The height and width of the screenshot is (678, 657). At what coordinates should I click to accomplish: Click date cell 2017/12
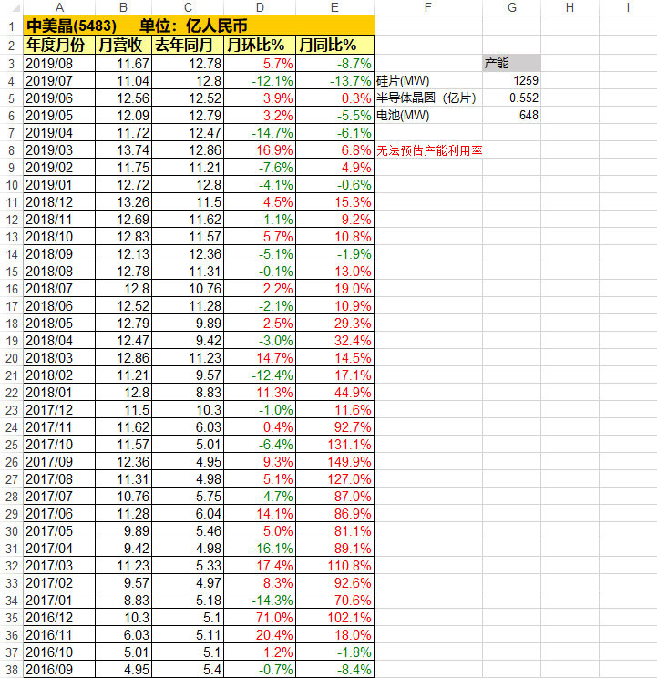click(59, 410)
